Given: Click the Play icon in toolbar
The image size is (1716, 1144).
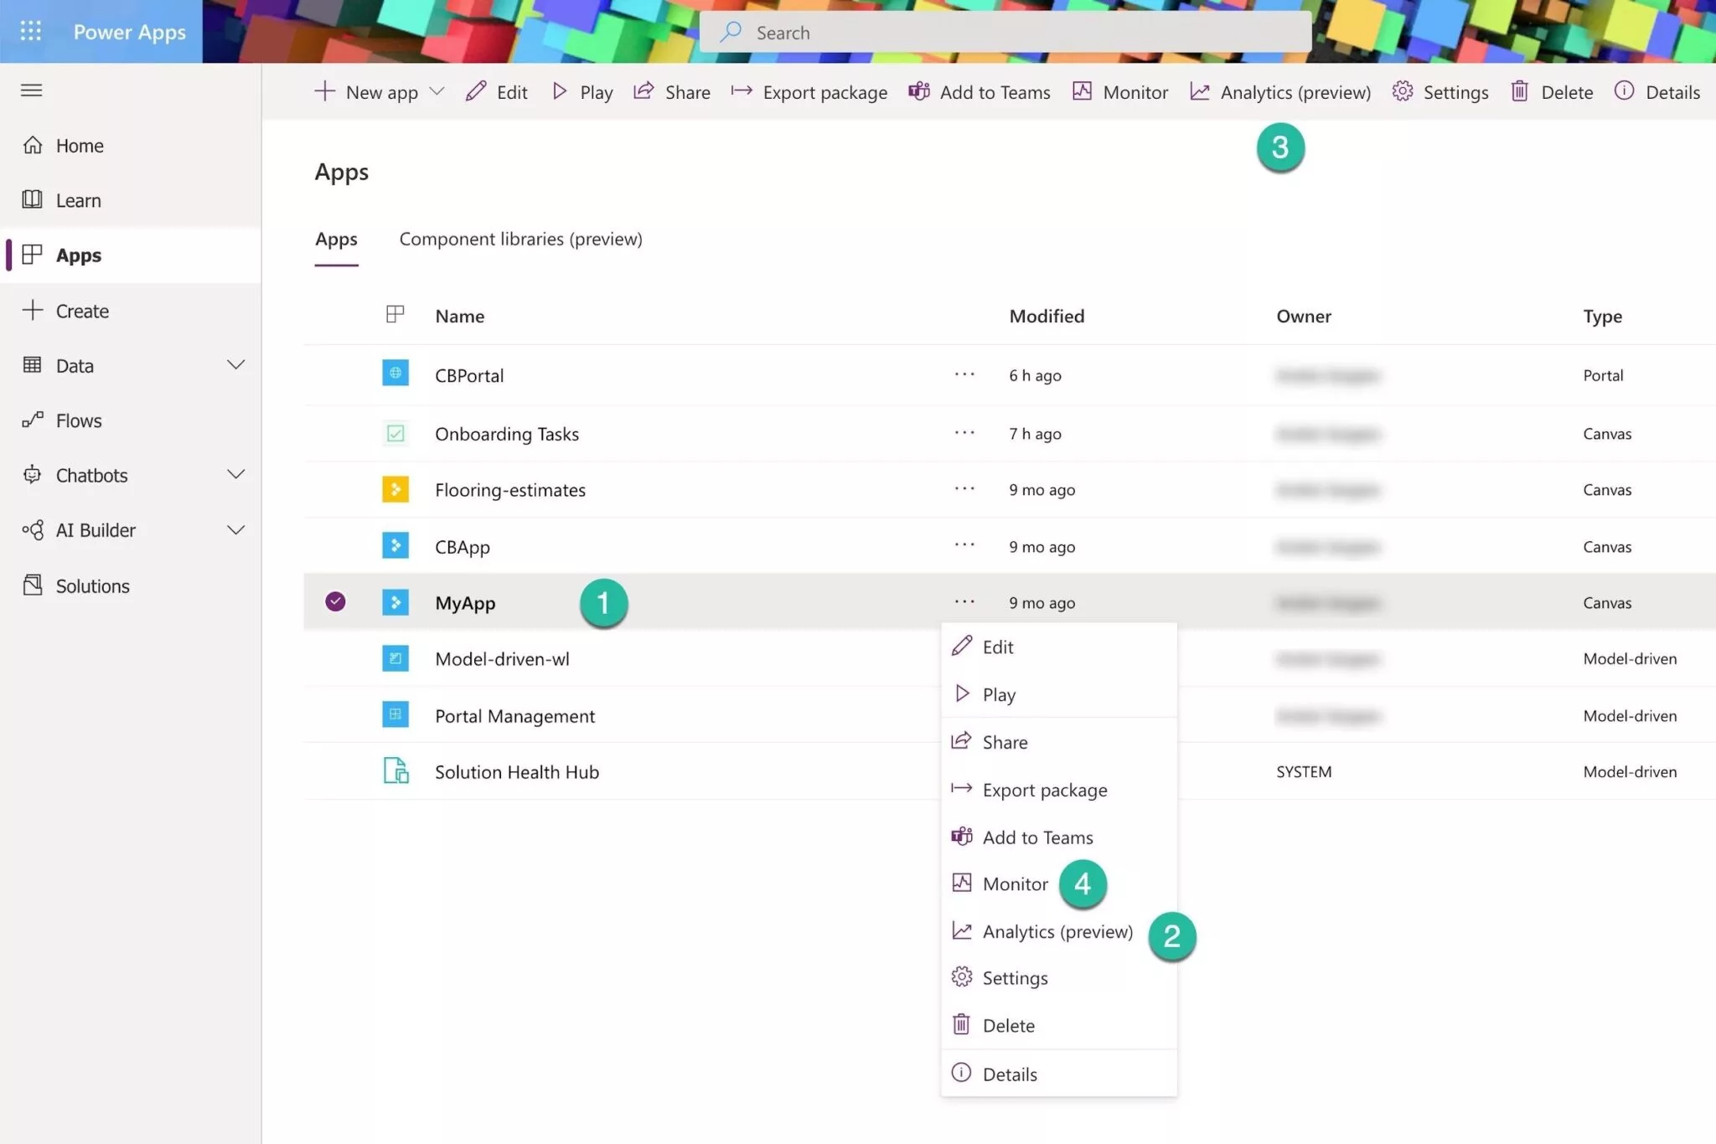Looking at the screenshot, I should point(558,90).
